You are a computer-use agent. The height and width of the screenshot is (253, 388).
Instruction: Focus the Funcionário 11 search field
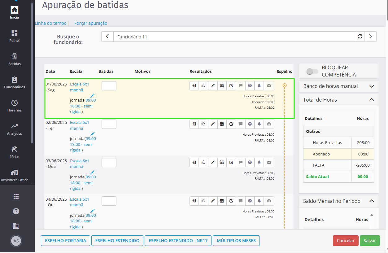point(235,37)
